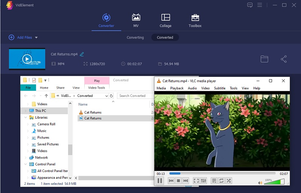Open recent locations dropdown in Explorer
The width and height of the screenshot is (301, 193).
(x=41, y=96)
